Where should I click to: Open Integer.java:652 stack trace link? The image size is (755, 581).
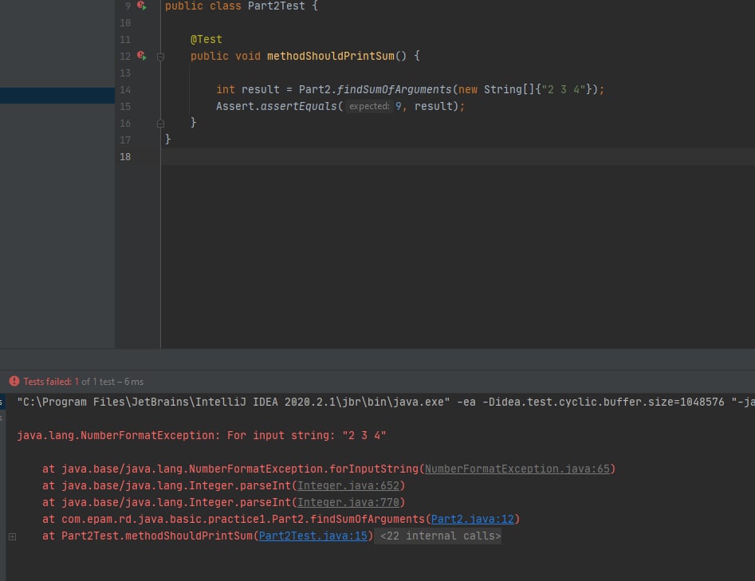348,485
